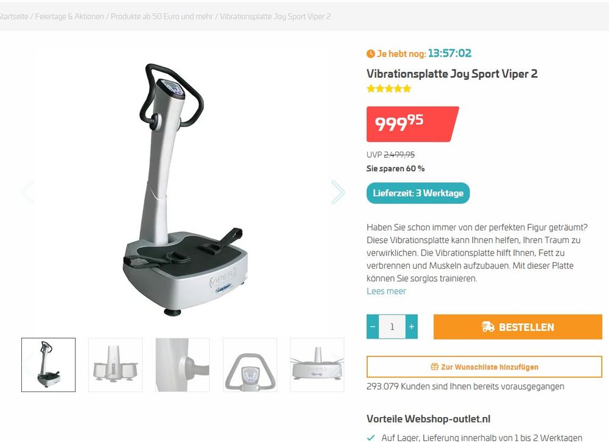The width and height of the screenshot is (609, 442).
Task: Click the orange countdown clock icon
Action: point(370,54)
